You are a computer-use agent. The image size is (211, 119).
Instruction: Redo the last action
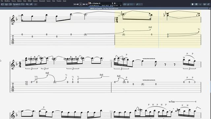(x=31, y=4)
